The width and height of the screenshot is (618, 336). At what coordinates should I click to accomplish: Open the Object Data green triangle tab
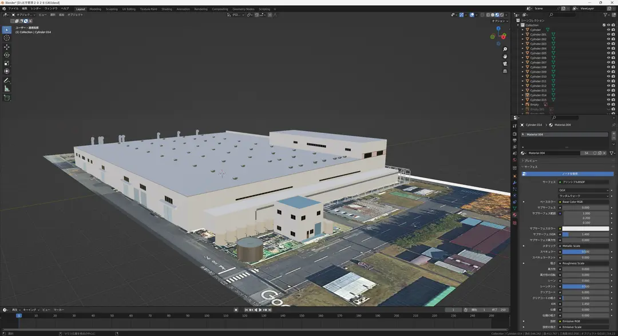point(514,208)
